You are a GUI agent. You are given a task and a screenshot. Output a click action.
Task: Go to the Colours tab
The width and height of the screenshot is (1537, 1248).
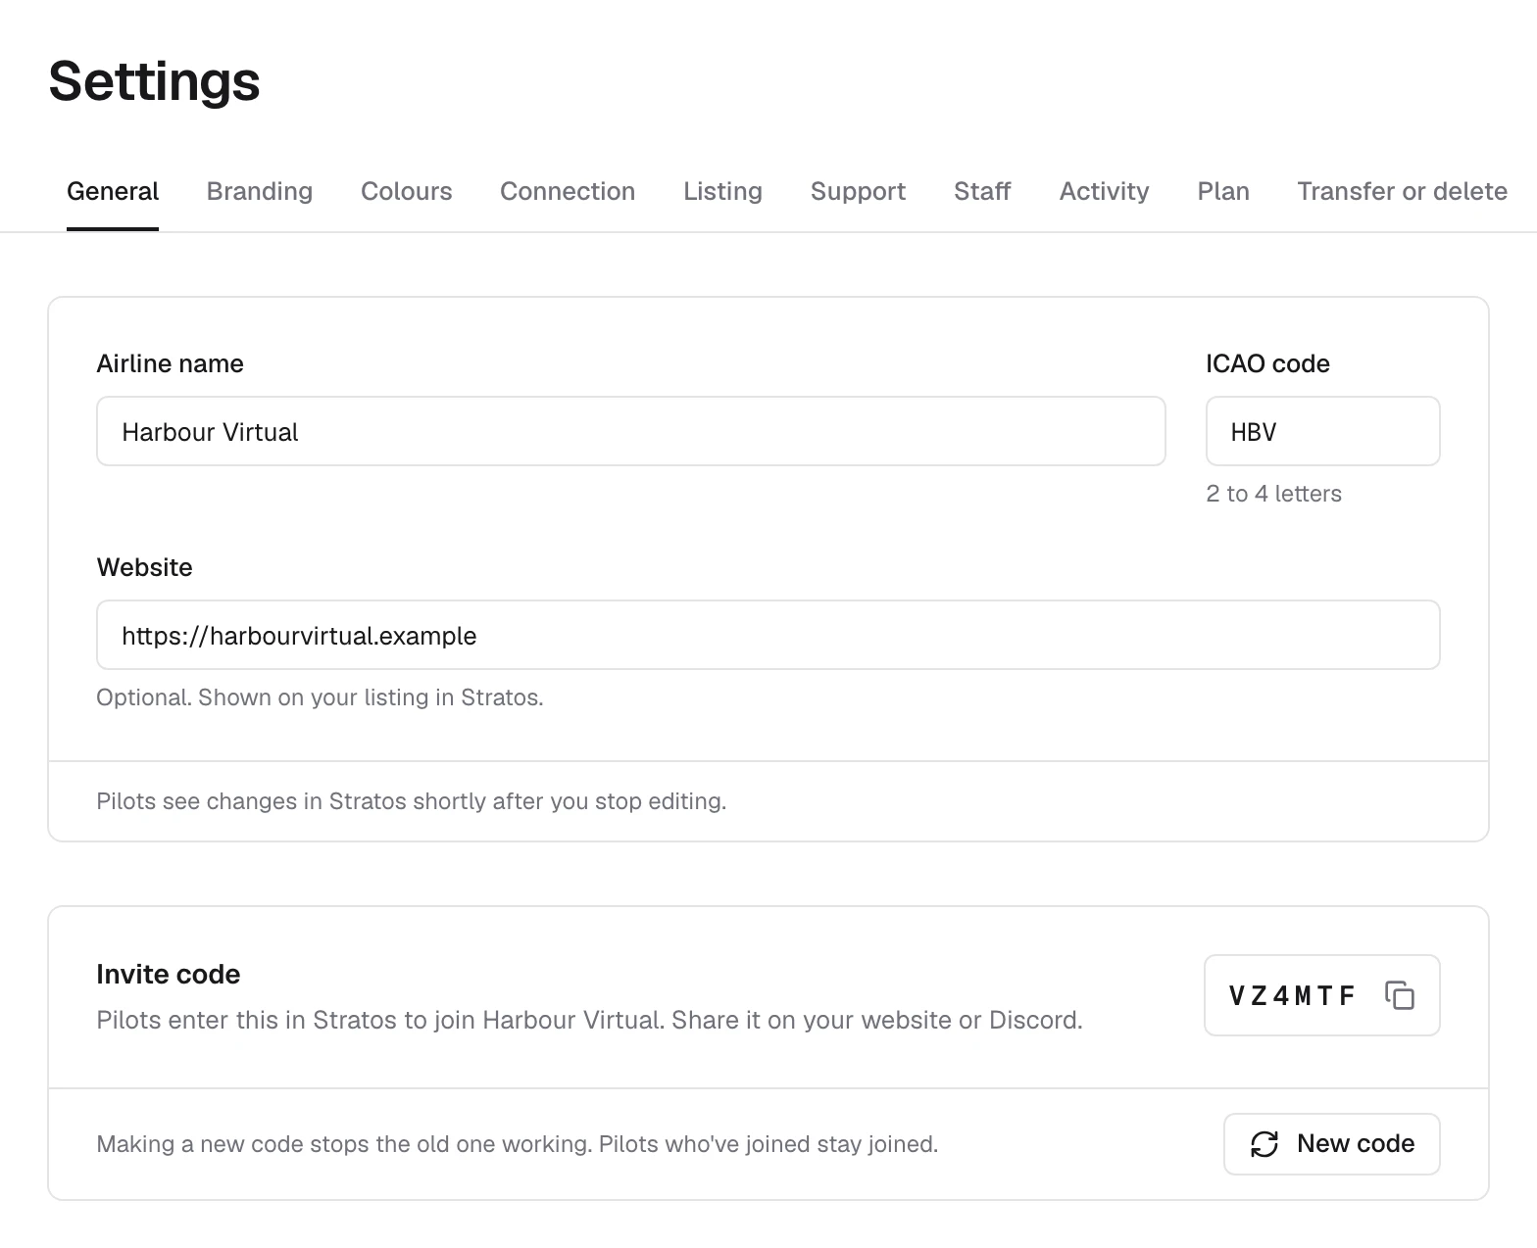[407, 191]
